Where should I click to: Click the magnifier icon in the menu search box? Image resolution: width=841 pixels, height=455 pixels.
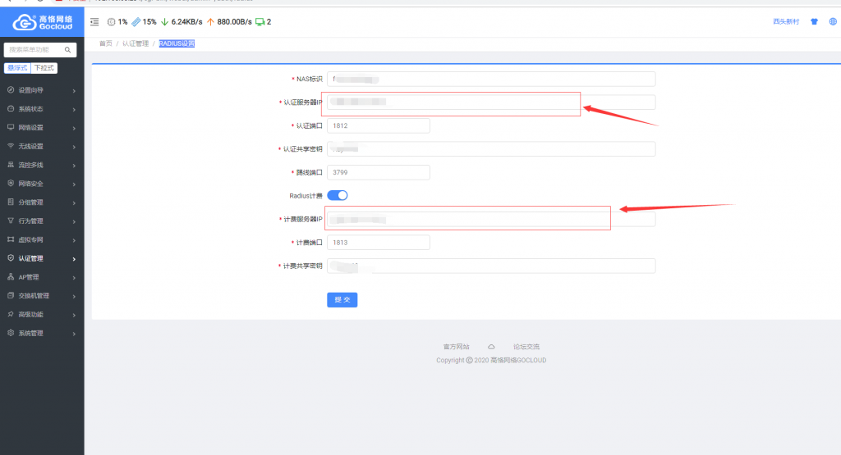[x=67, y=50]
